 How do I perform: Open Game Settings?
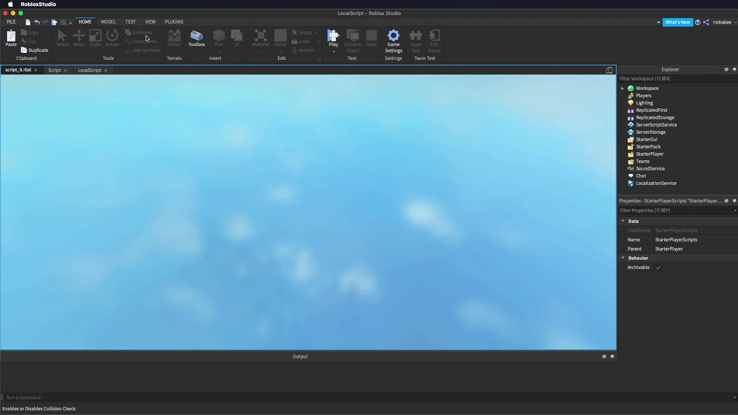coord(393,41)
